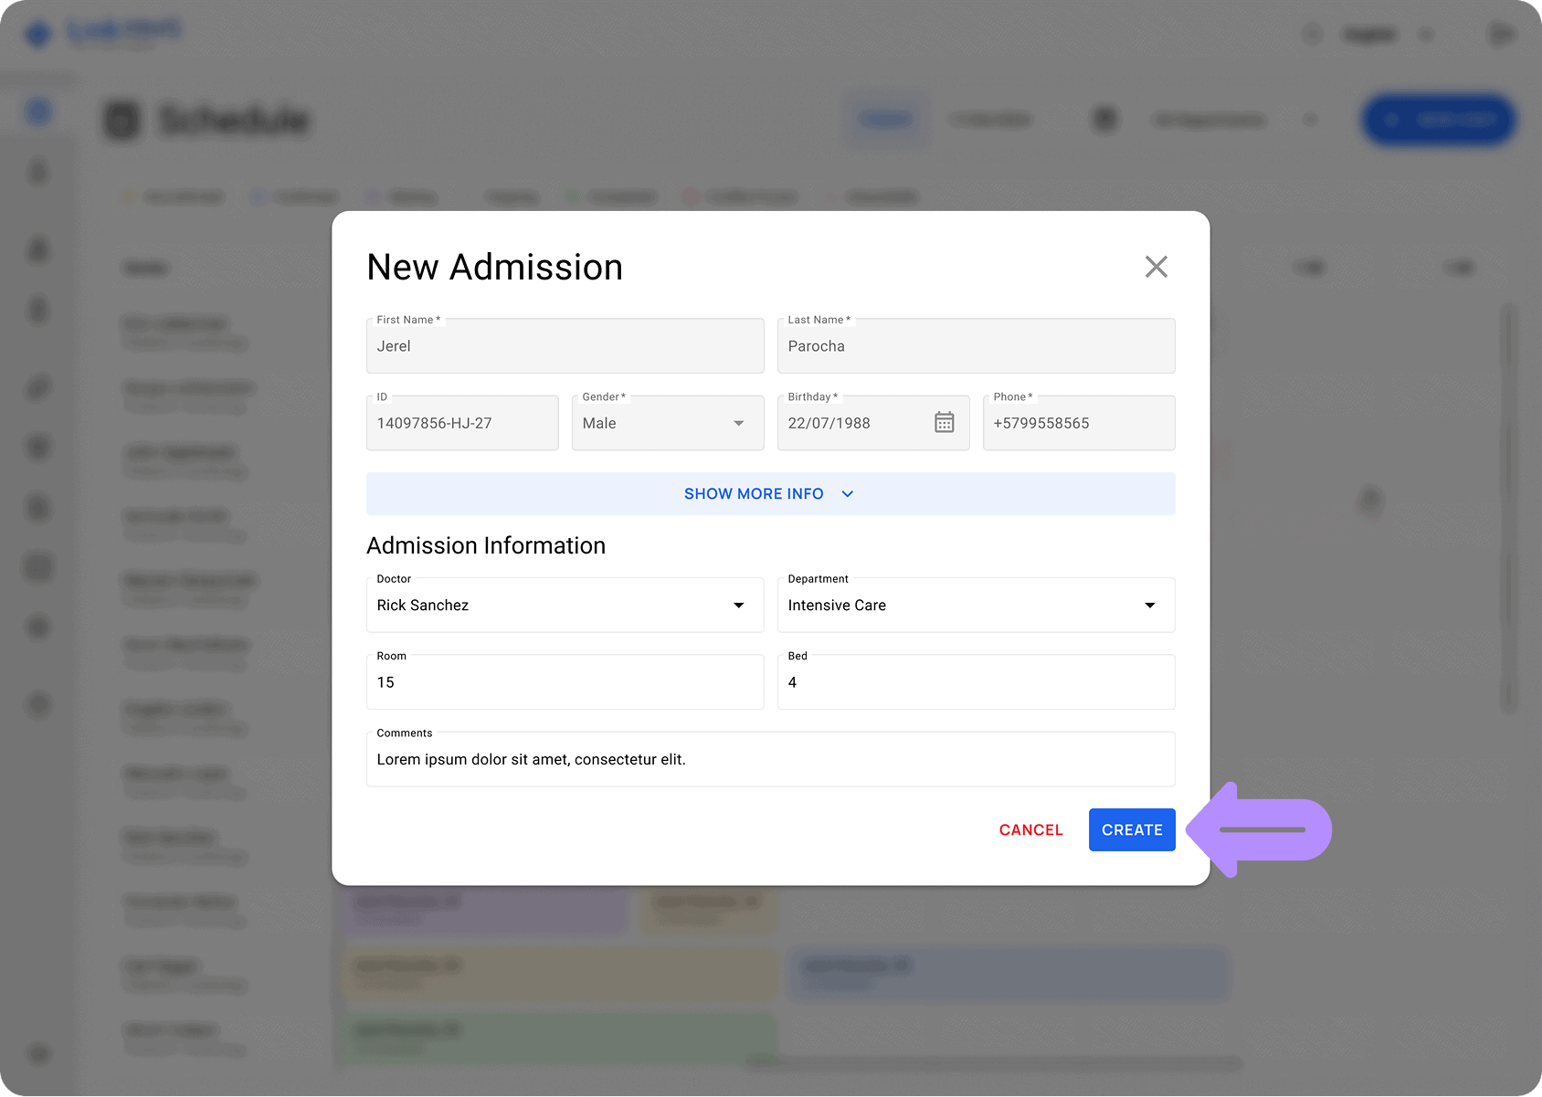Toggle the first status filter in legend row

click(174, 196)
